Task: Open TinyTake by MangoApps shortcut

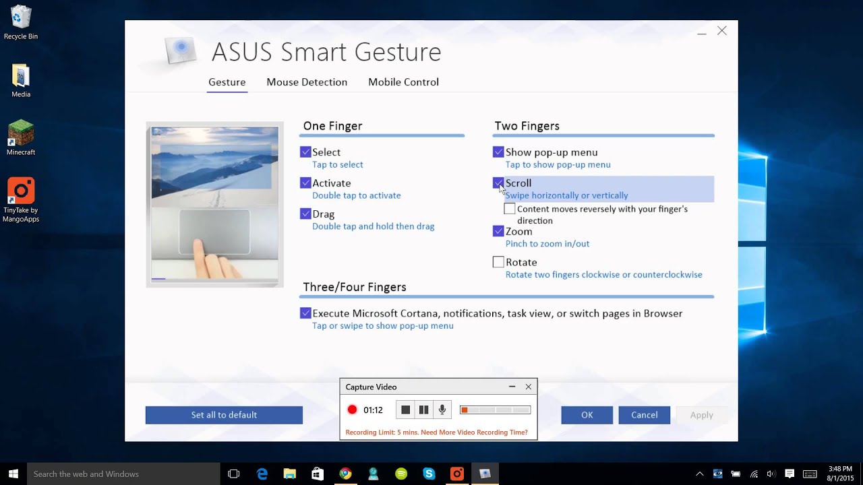Action: tap(21, 200)
